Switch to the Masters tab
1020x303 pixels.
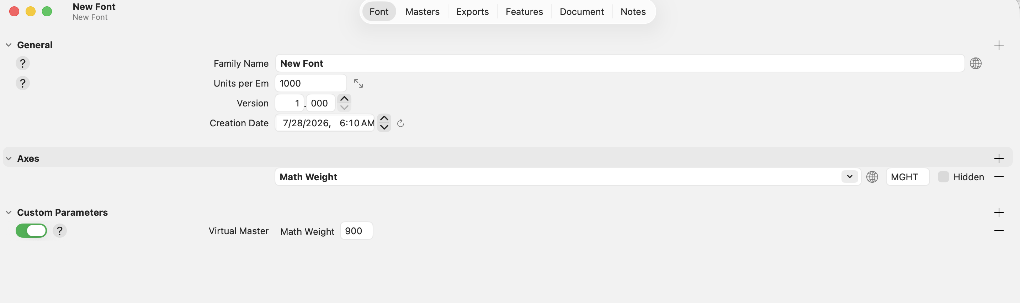click(422, 12)
